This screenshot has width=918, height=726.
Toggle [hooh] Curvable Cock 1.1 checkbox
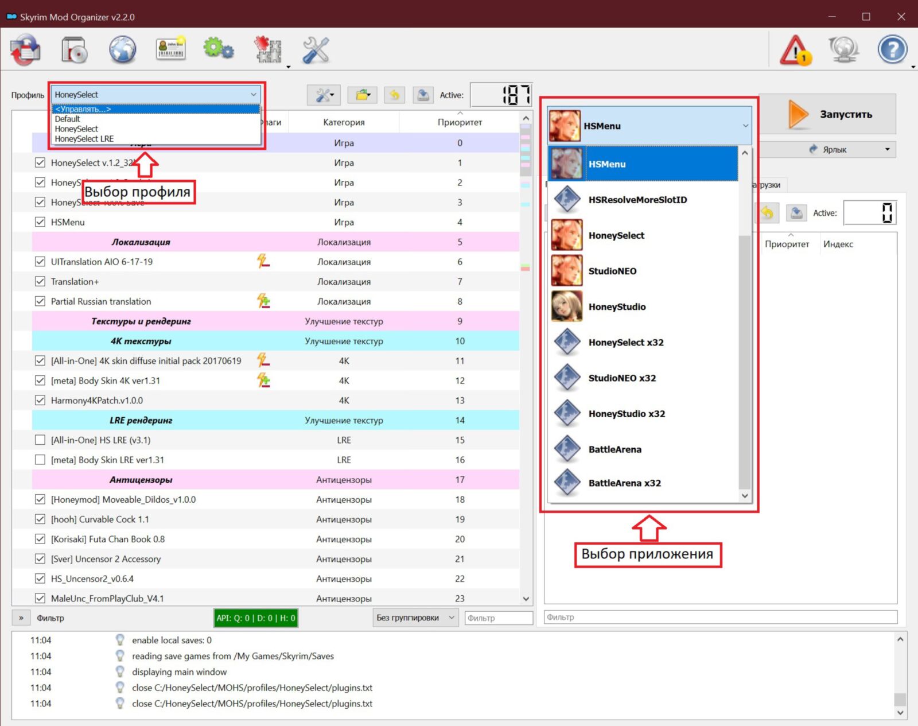point(40,519)
